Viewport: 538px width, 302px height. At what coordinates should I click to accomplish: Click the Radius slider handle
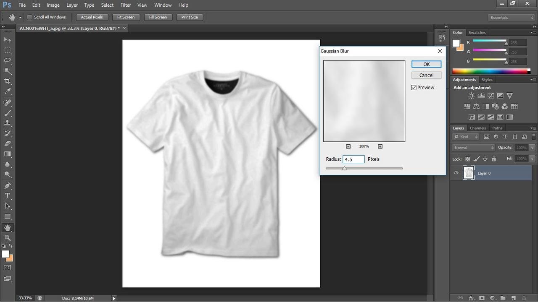[x=344, y=168]
